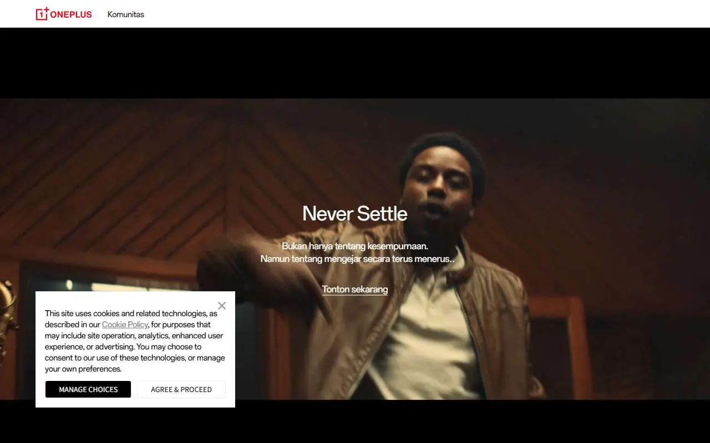Viewport: 710px width, 443px height.
Task: Click AGREE & PROCEED button
Action: coord(181,389)
